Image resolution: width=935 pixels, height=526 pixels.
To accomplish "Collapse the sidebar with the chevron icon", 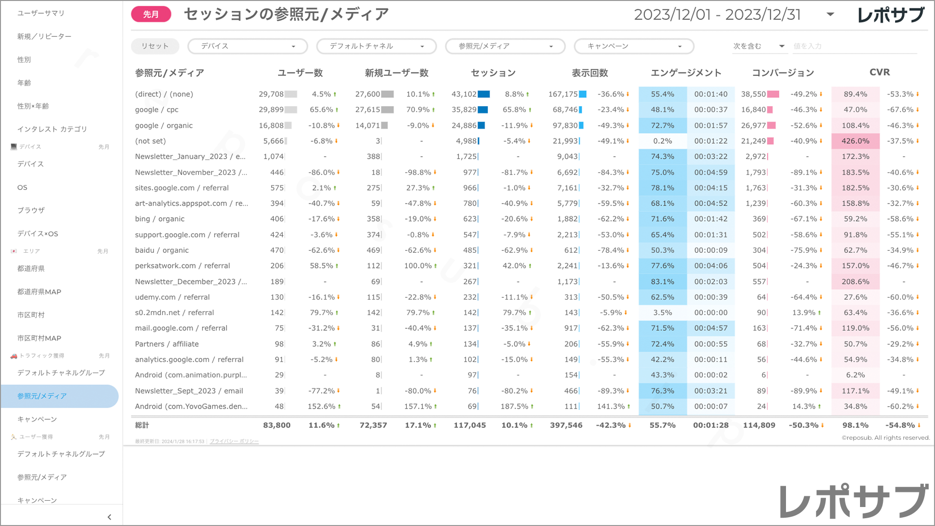I will [x=109, y=517].
